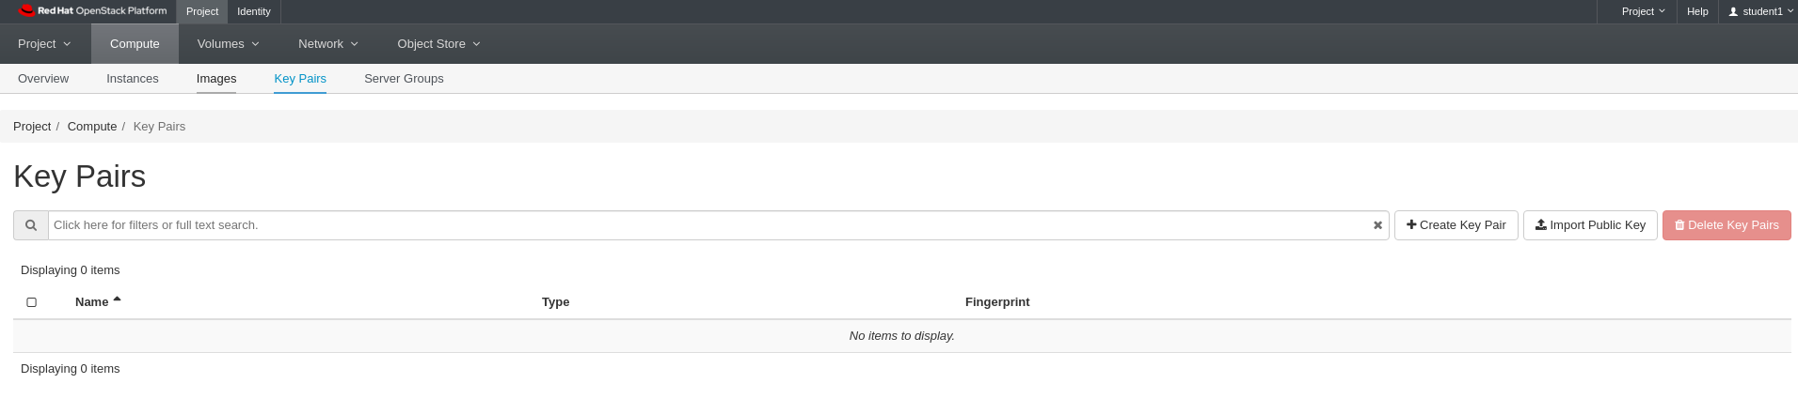Expand the Volumes dropdown menu
Viewport: 1798px width, 399px height.
(x=229, y=44)
